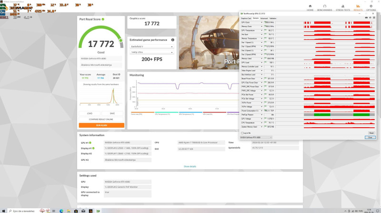Click the Board Power Draw reading 321.0 W

[270, 78]
